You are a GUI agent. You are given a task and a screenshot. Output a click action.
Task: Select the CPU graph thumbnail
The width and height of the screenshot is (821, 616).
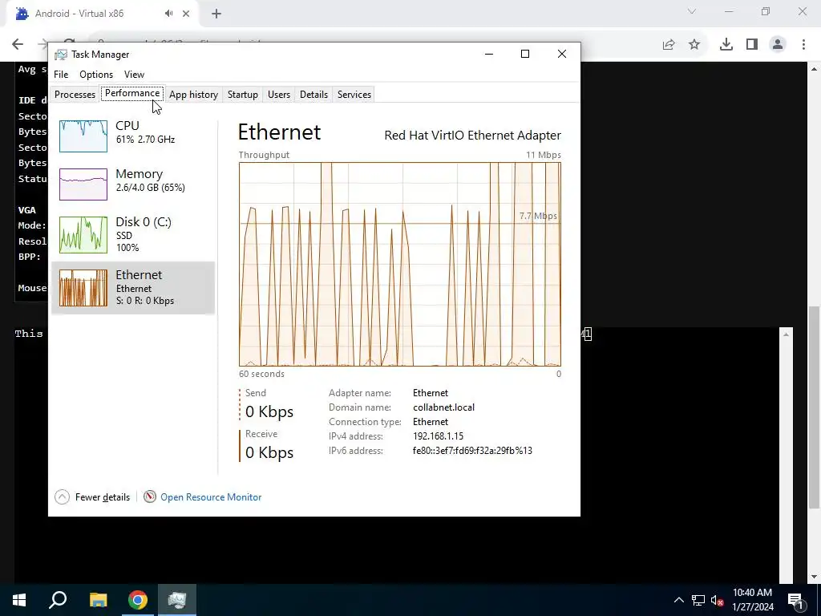(x=83, y=136)
